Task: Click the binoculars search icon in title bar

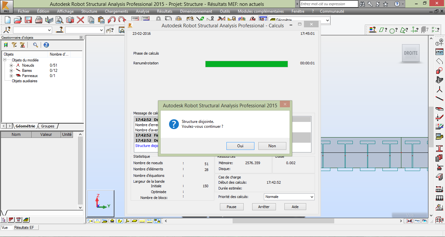Action: pos(363,4)
